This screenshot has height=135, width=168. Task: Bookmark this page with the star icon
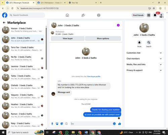click(154, 8)
